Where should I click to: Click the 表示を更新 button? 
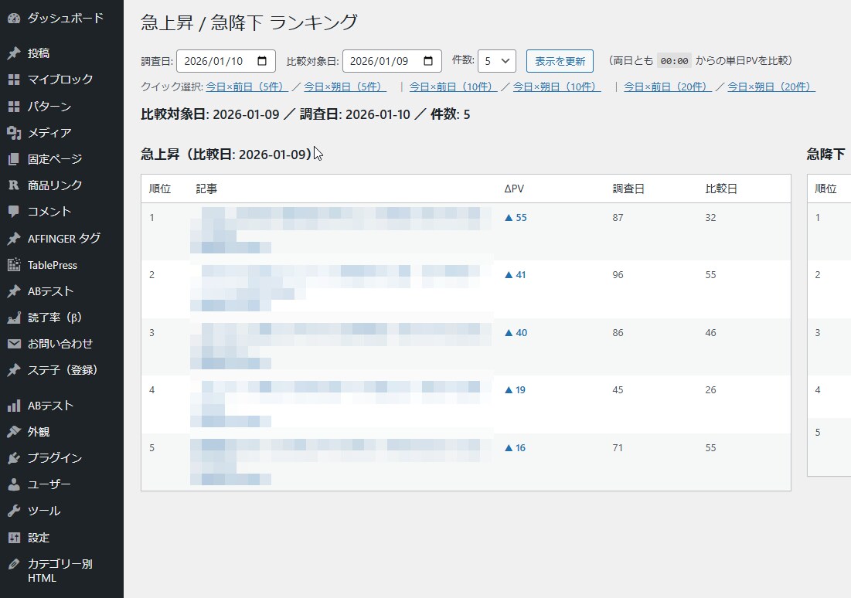point(560,61)
